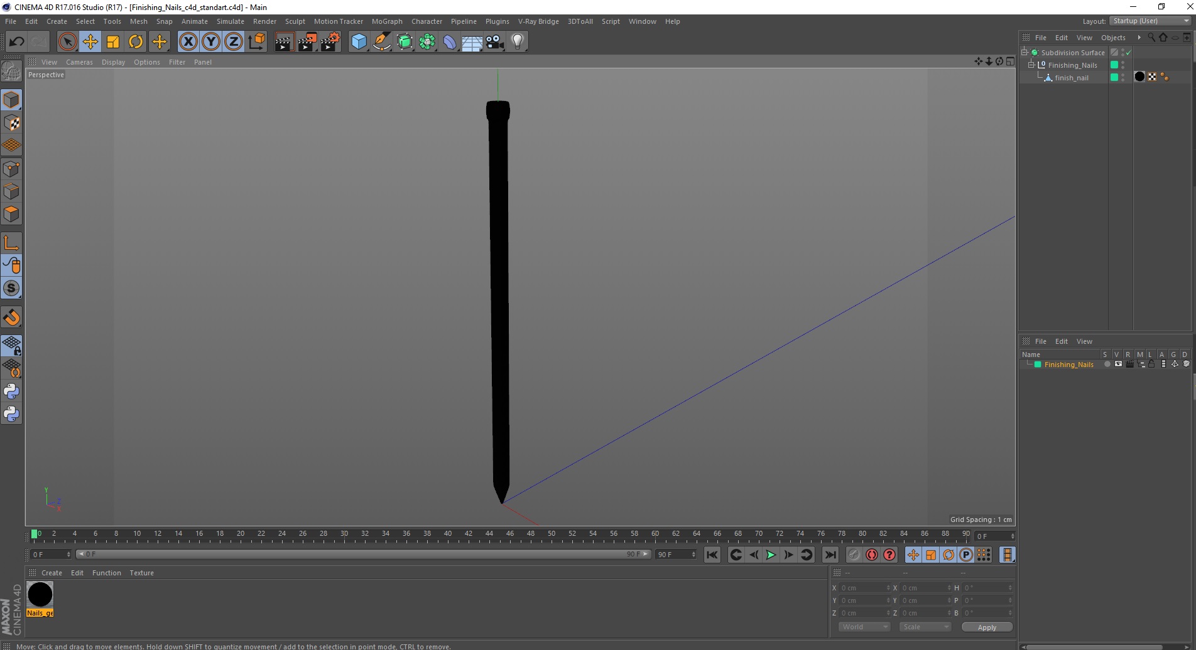1196x650 pixels.
Task: Toggle finish_nail visibility dots
Action: 1123,77
